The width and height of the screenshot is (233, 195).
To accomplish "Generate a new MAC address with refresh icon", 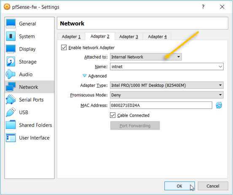I will [x=219, y=105].
